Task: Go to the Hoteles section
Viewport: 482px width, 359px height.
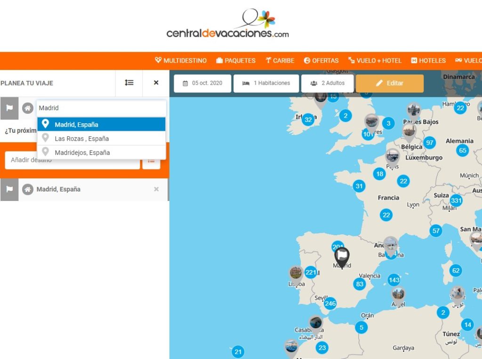Action: click(428, 61)
